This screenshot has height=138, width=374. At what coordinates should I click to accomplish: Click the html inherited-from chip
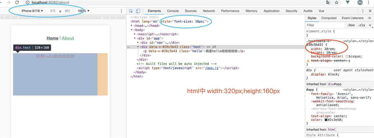(332, 130)
